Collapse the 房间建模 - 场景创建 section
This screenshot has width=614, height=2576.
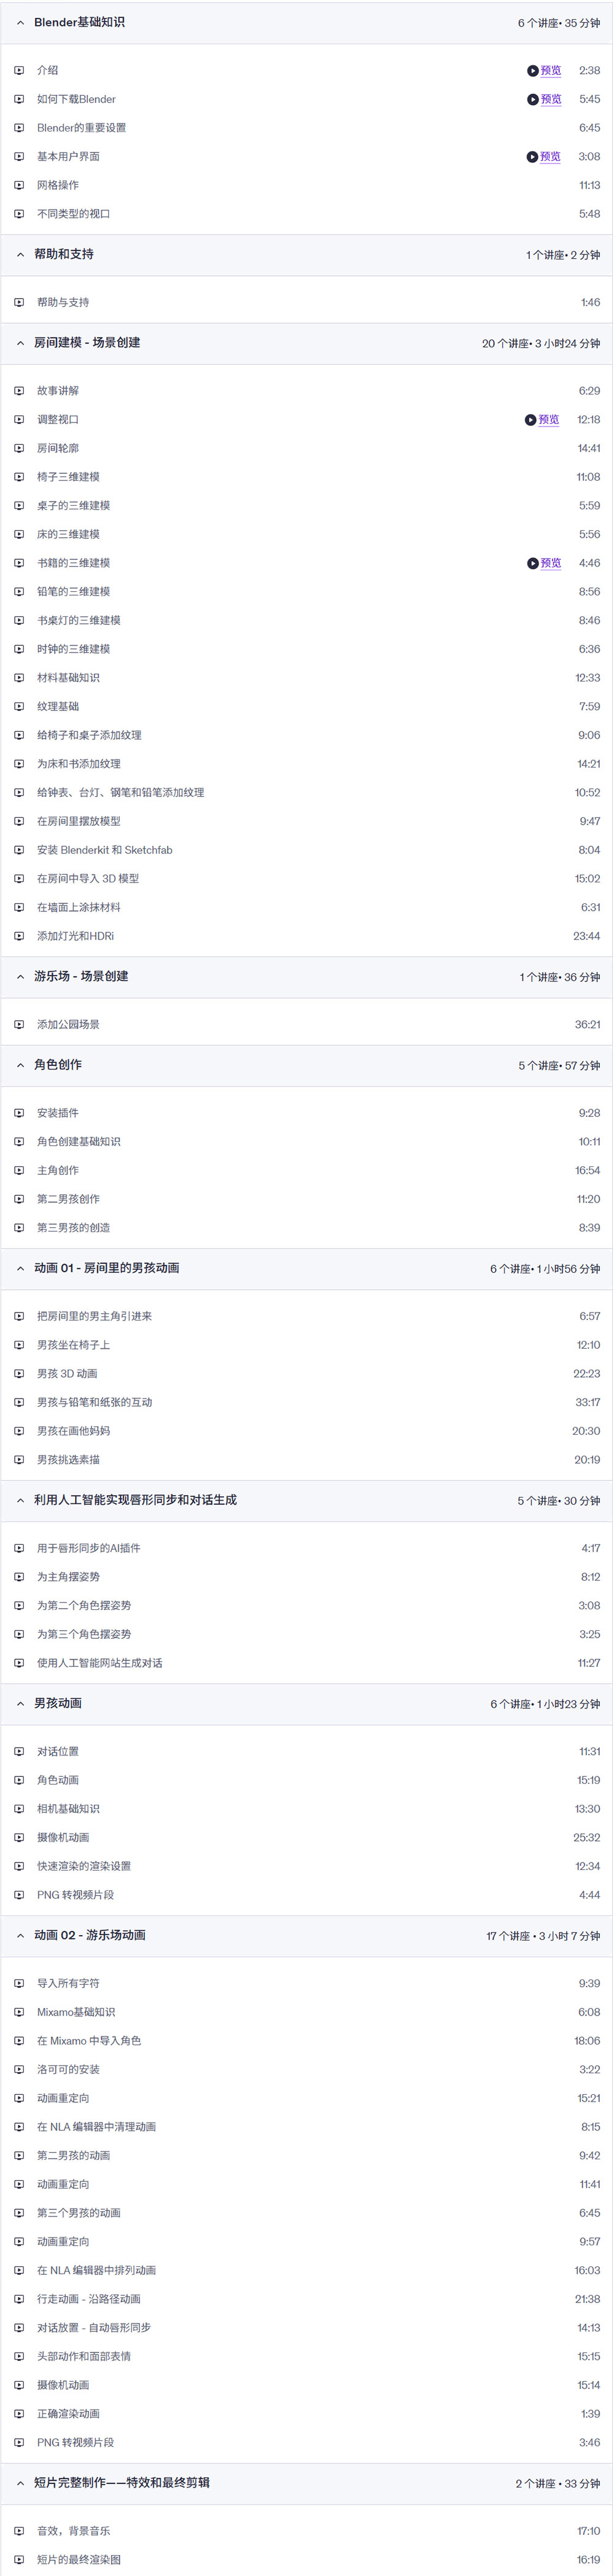coord(20,343)
